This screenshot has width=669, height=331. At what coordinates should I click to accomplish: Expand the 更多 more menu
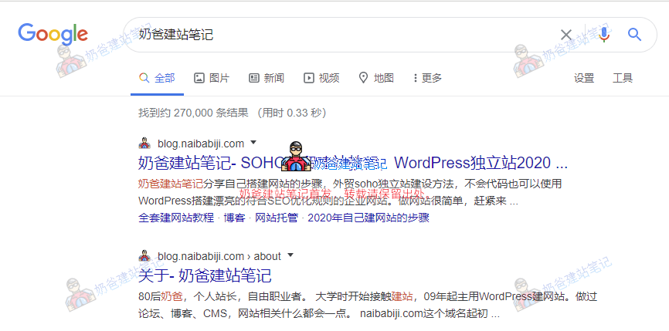pos(427,78)
